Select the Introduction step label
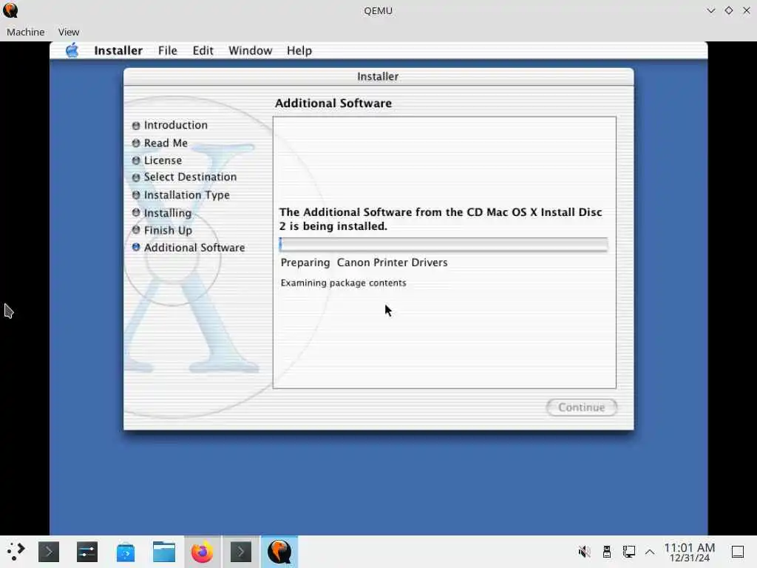Viewport: 757px width, 568px height. click(x=176, y=125)
